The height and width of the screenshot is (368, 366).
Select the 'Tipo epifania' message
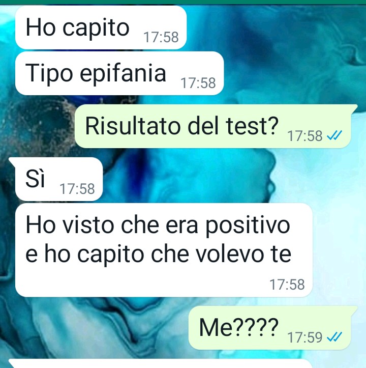tap(119, 73)
